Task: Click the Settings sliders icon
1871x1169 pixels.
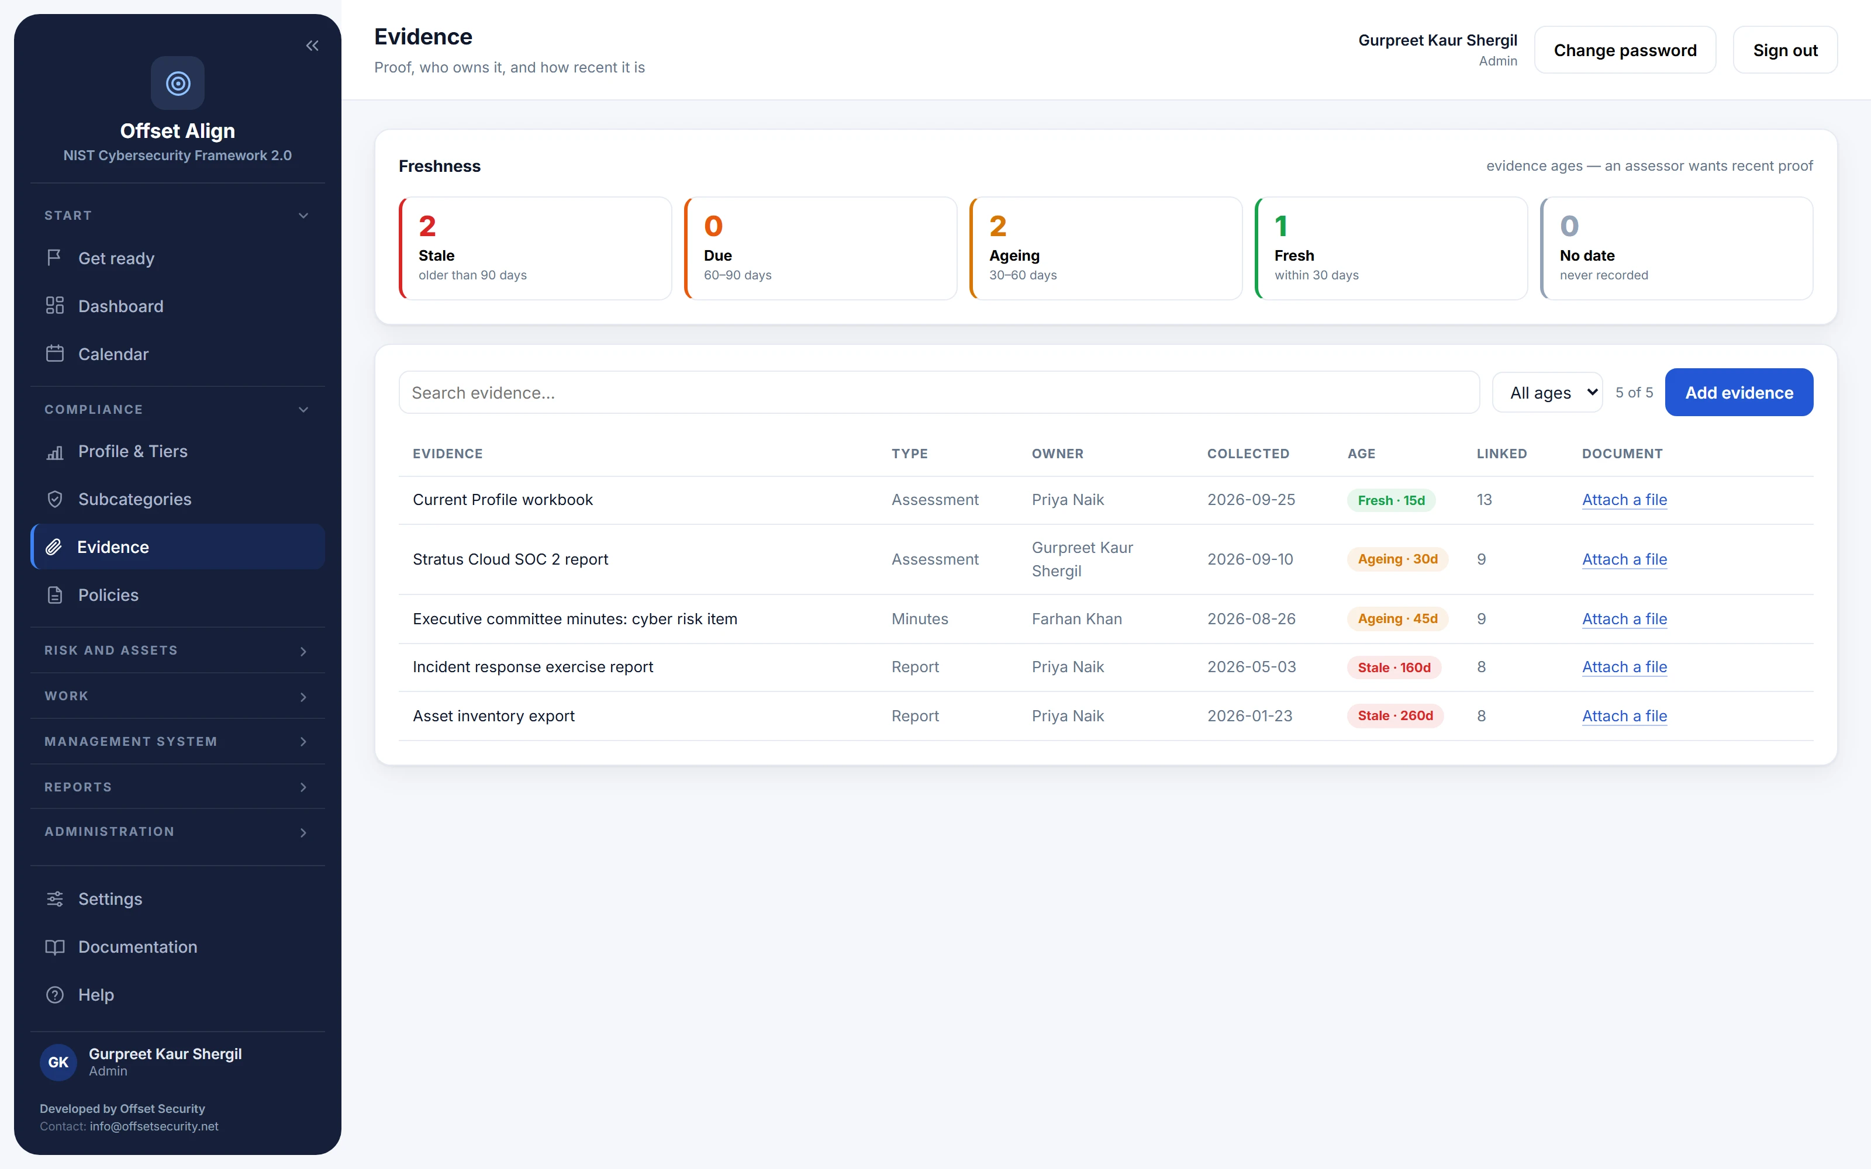Action: (x=54, y=898)
